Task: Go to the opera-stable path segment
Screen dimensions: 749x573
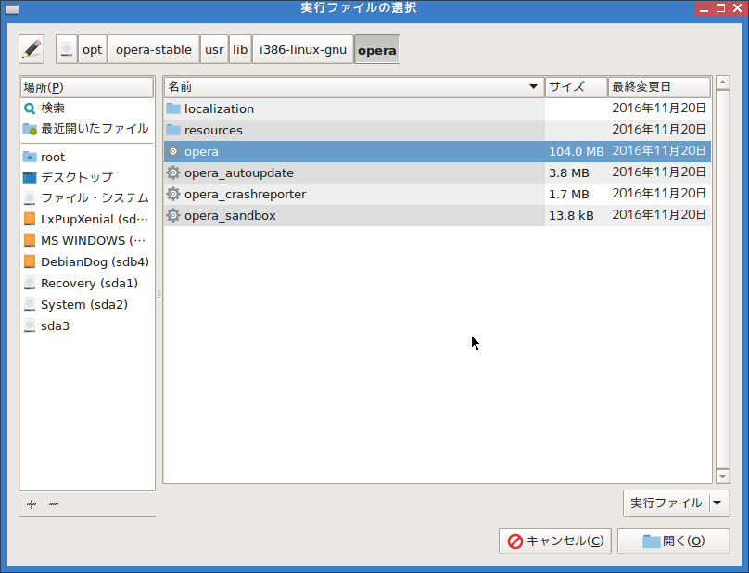Action: pyautogui.click(x=153, y=49)
